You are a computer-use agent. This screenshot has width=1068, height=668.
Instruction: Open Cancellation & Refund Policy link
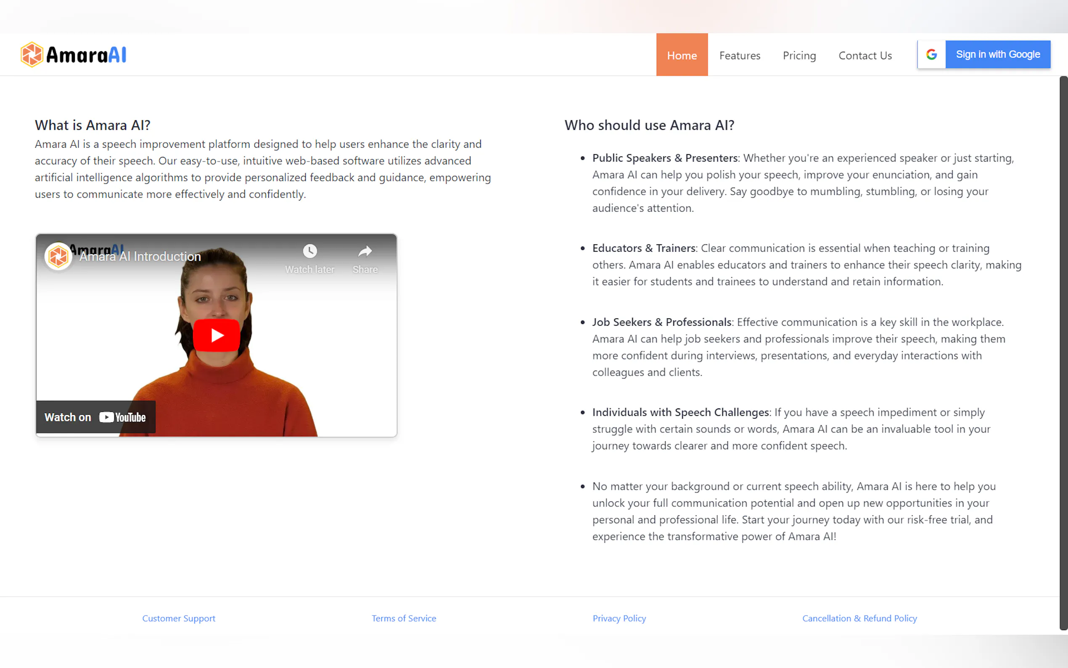(859, 618)
